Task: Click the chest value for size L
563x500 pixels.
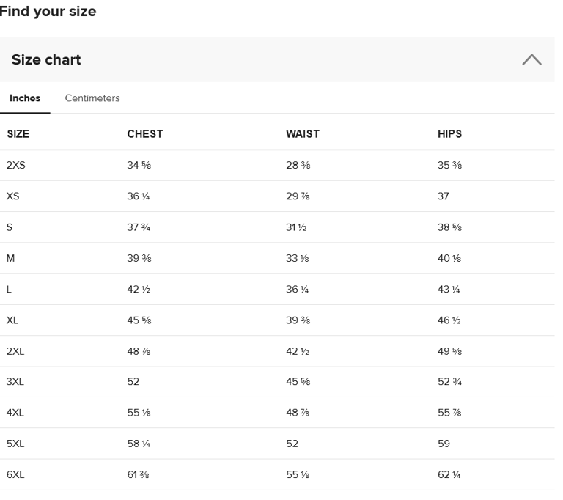Action: (139, 290)
